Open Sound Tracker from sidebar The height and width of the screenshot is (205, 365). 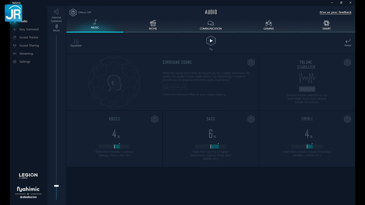pos(28,38)
